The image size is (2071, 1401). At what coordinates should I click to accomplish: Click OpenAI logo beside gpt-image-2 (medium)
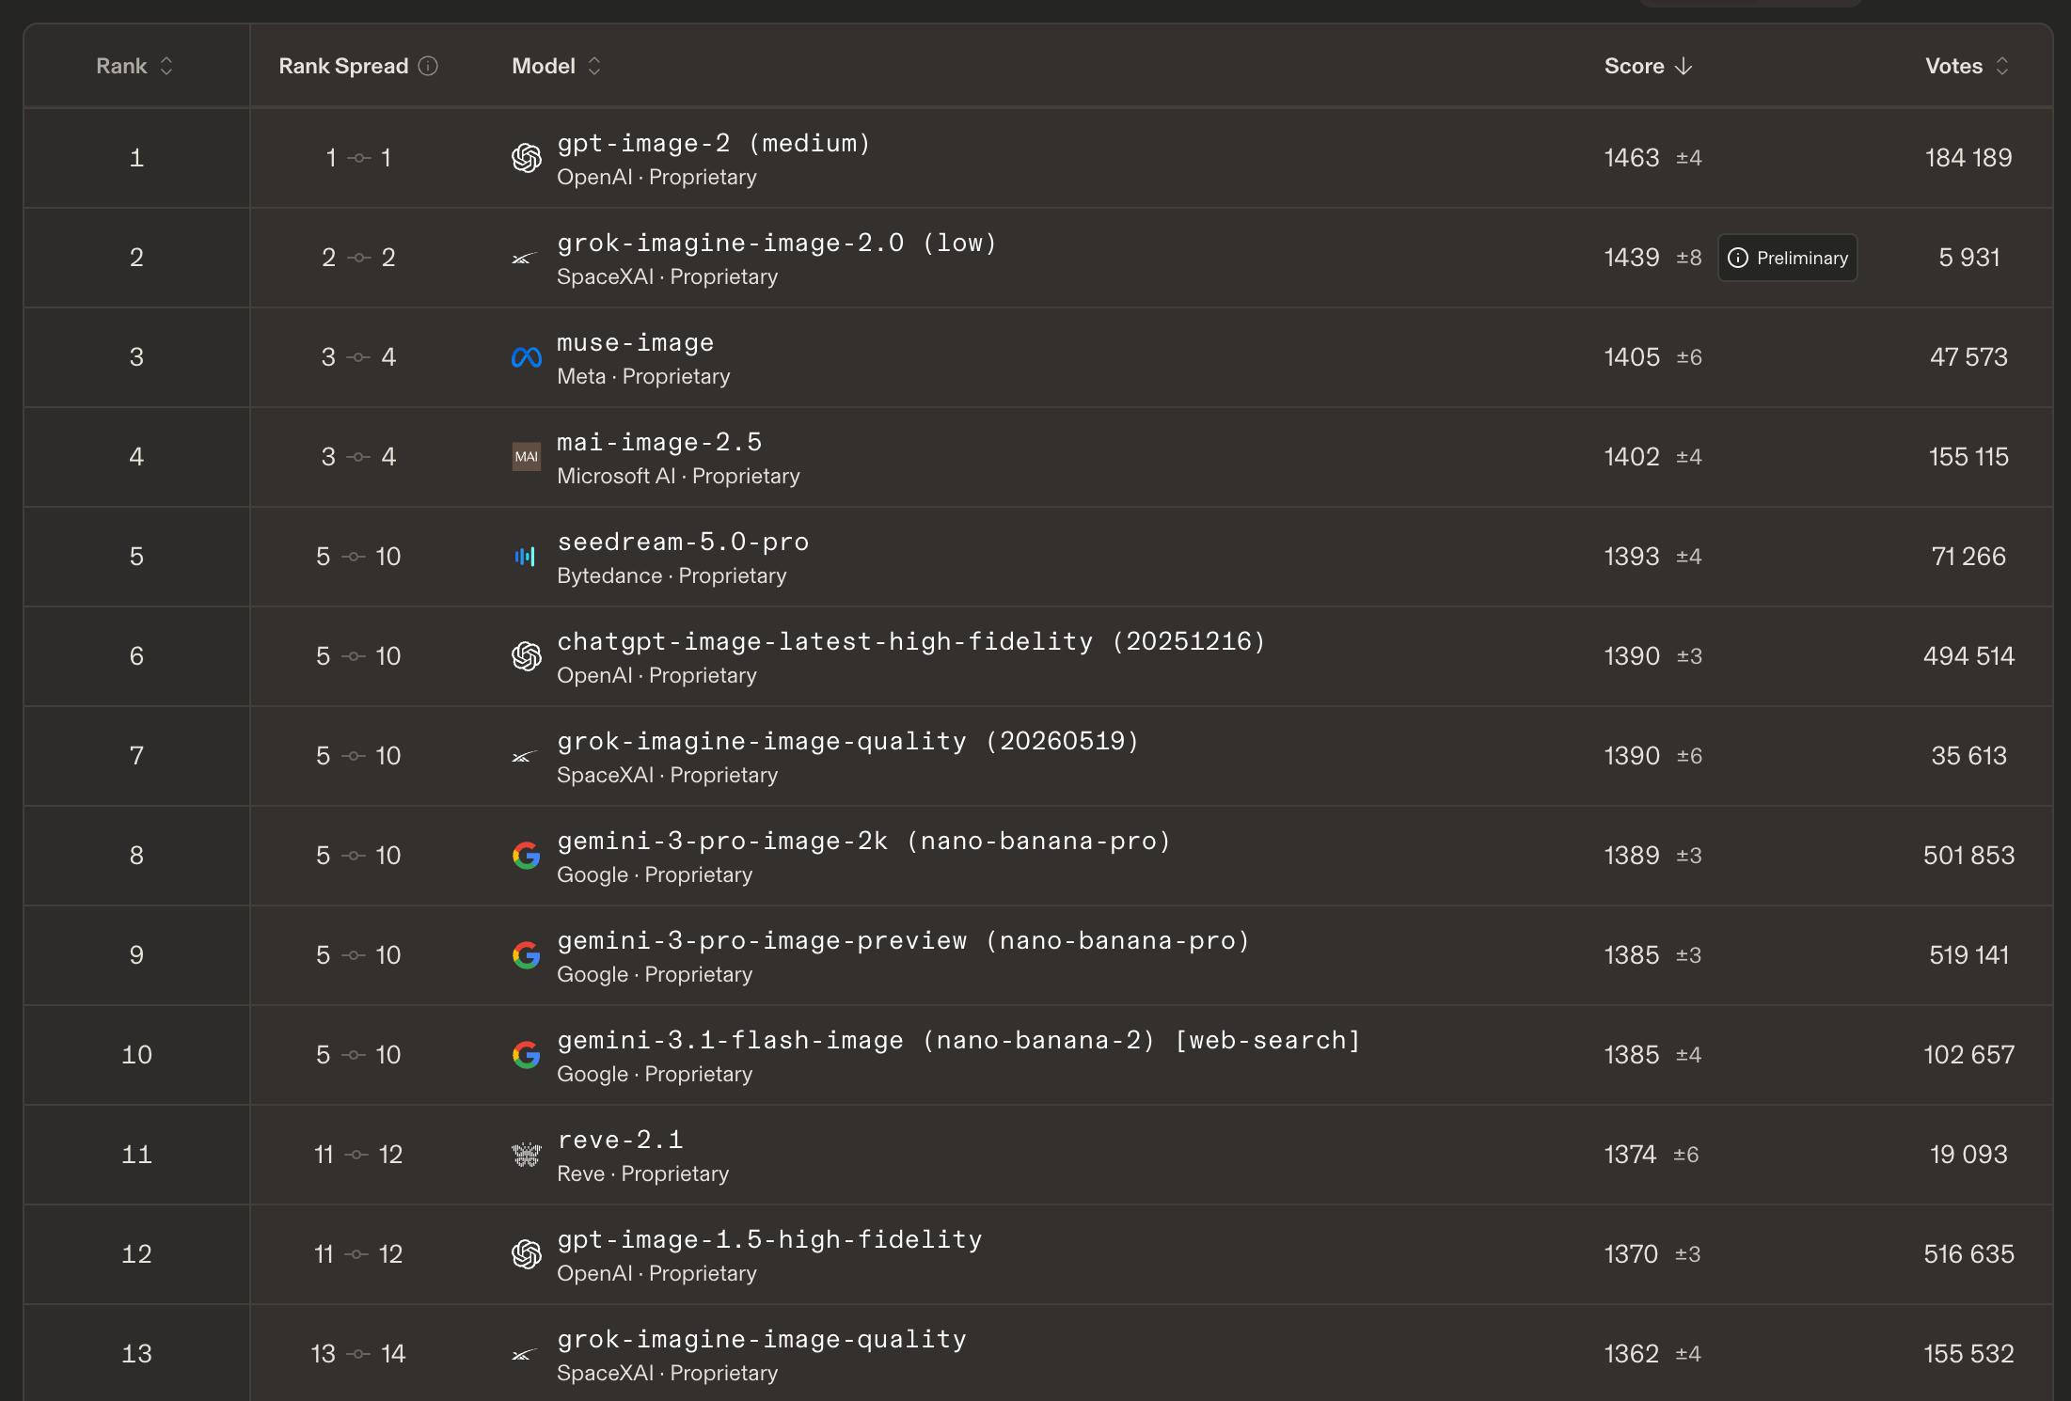[x=527, y=158]
